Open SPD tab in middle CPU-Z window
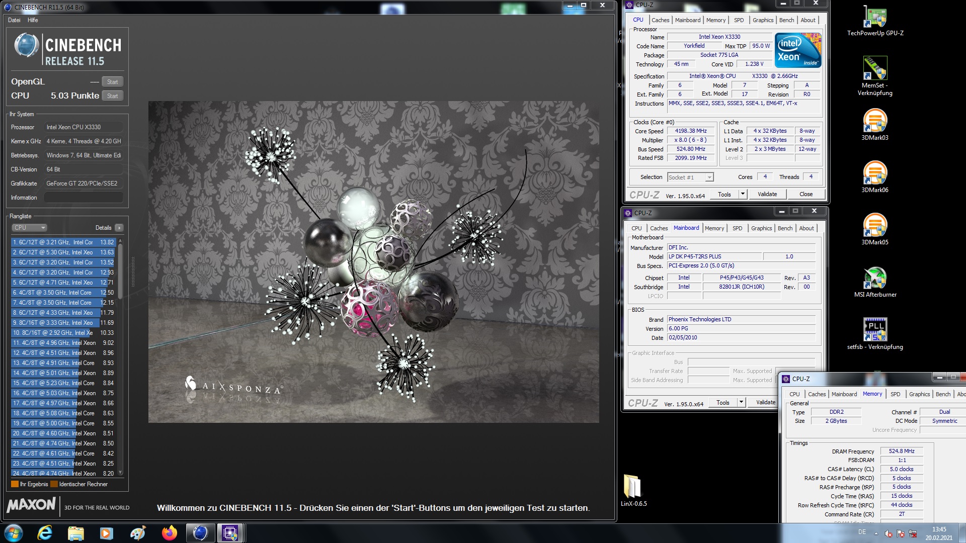Image resolution: width=966 pixels, height=543 pixels. [x=737, y=228]
